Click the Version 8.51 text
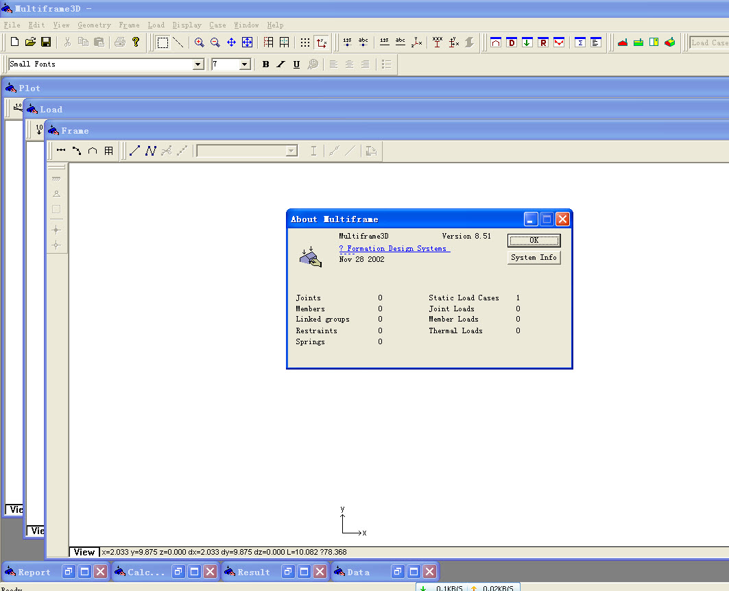Screen dimensions: 729x591 466,236
